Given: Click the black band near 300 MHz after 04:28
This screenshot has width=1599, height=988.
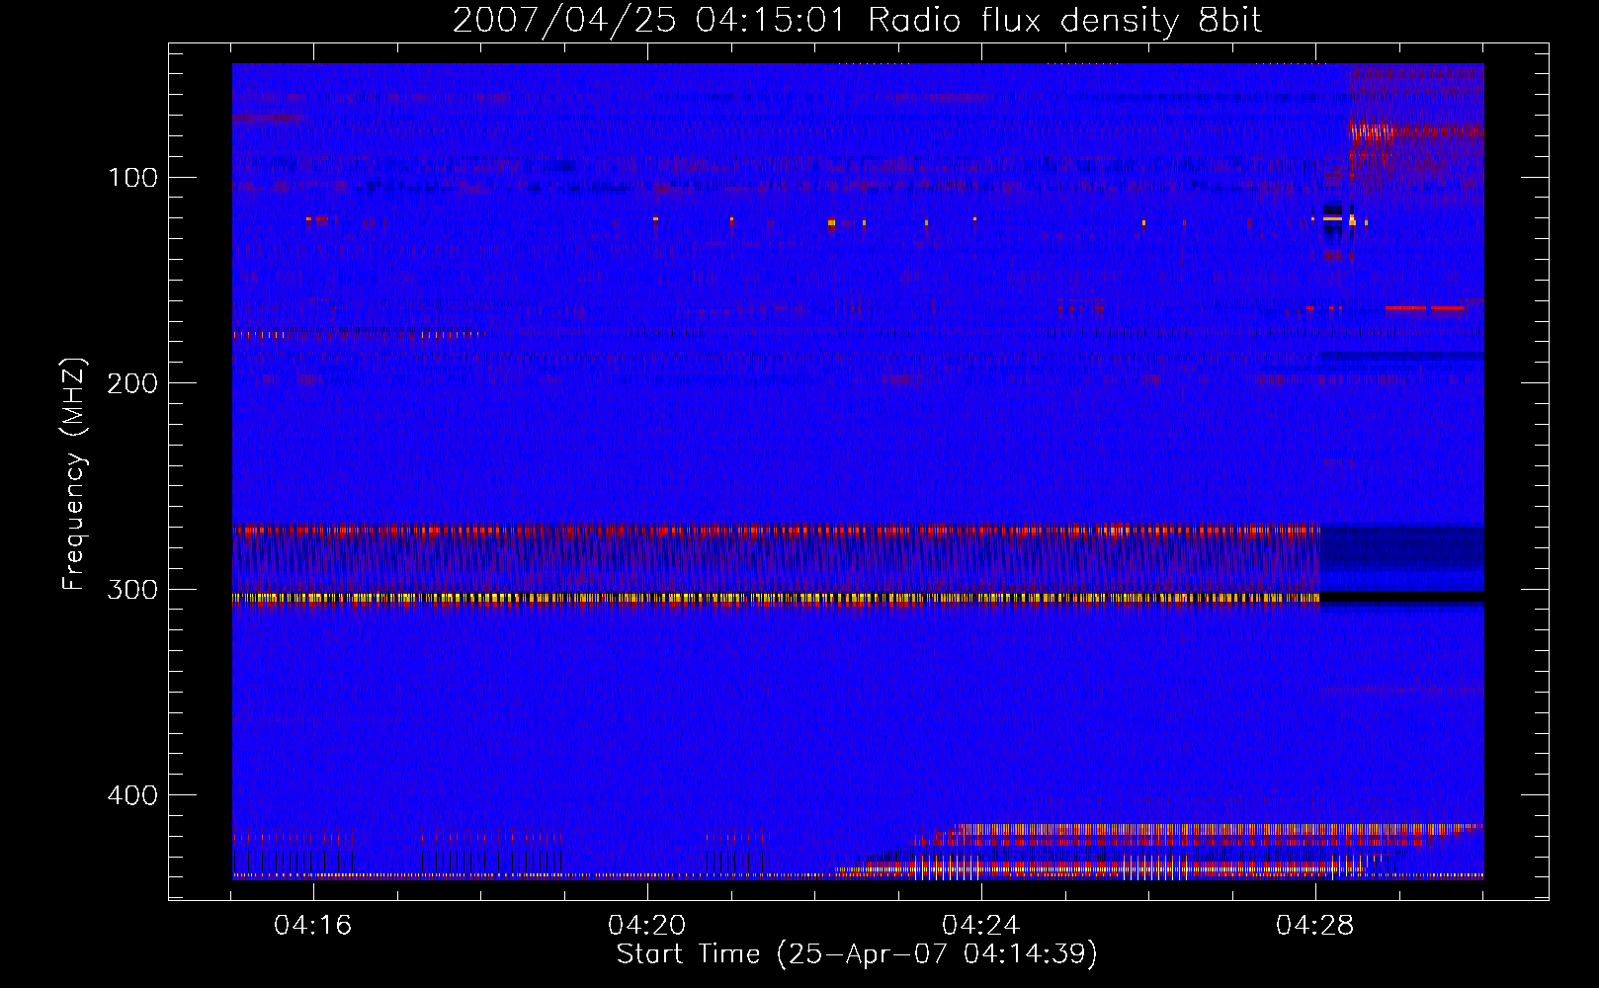Looking at the screenshot, I should 1401,597.
